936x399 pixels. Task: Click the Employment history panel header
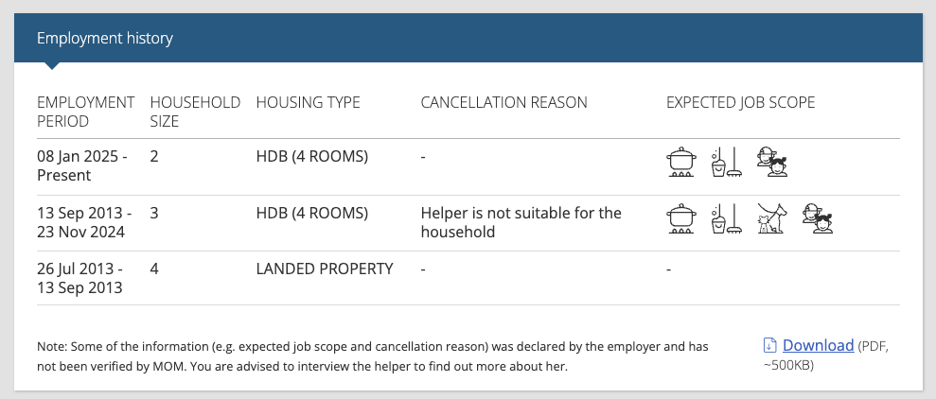coord(468,38)
